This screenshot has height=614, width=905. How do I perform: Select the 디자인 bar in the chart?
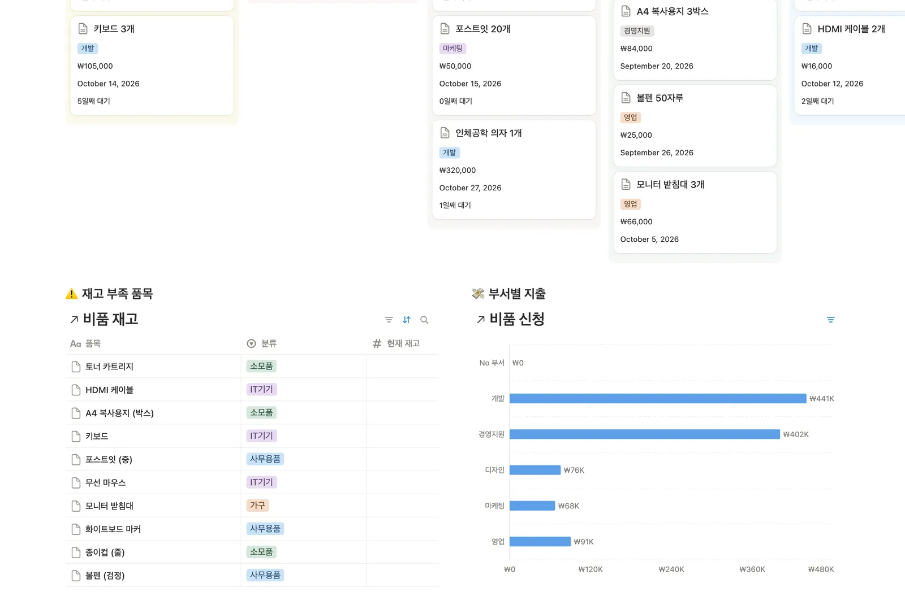(535, 470)
